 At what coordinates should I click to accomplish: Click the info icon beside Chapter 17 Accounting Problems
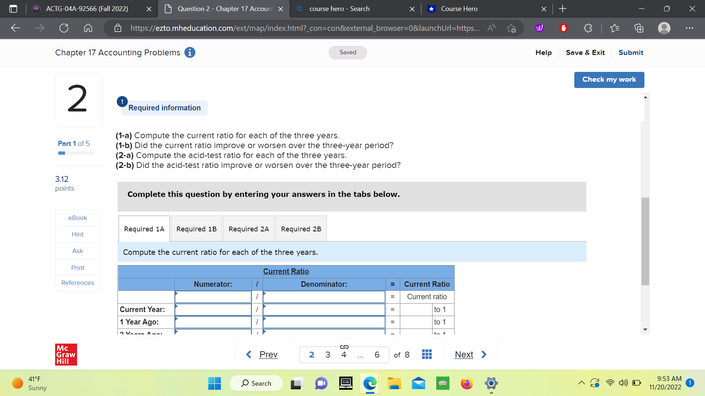189,52
